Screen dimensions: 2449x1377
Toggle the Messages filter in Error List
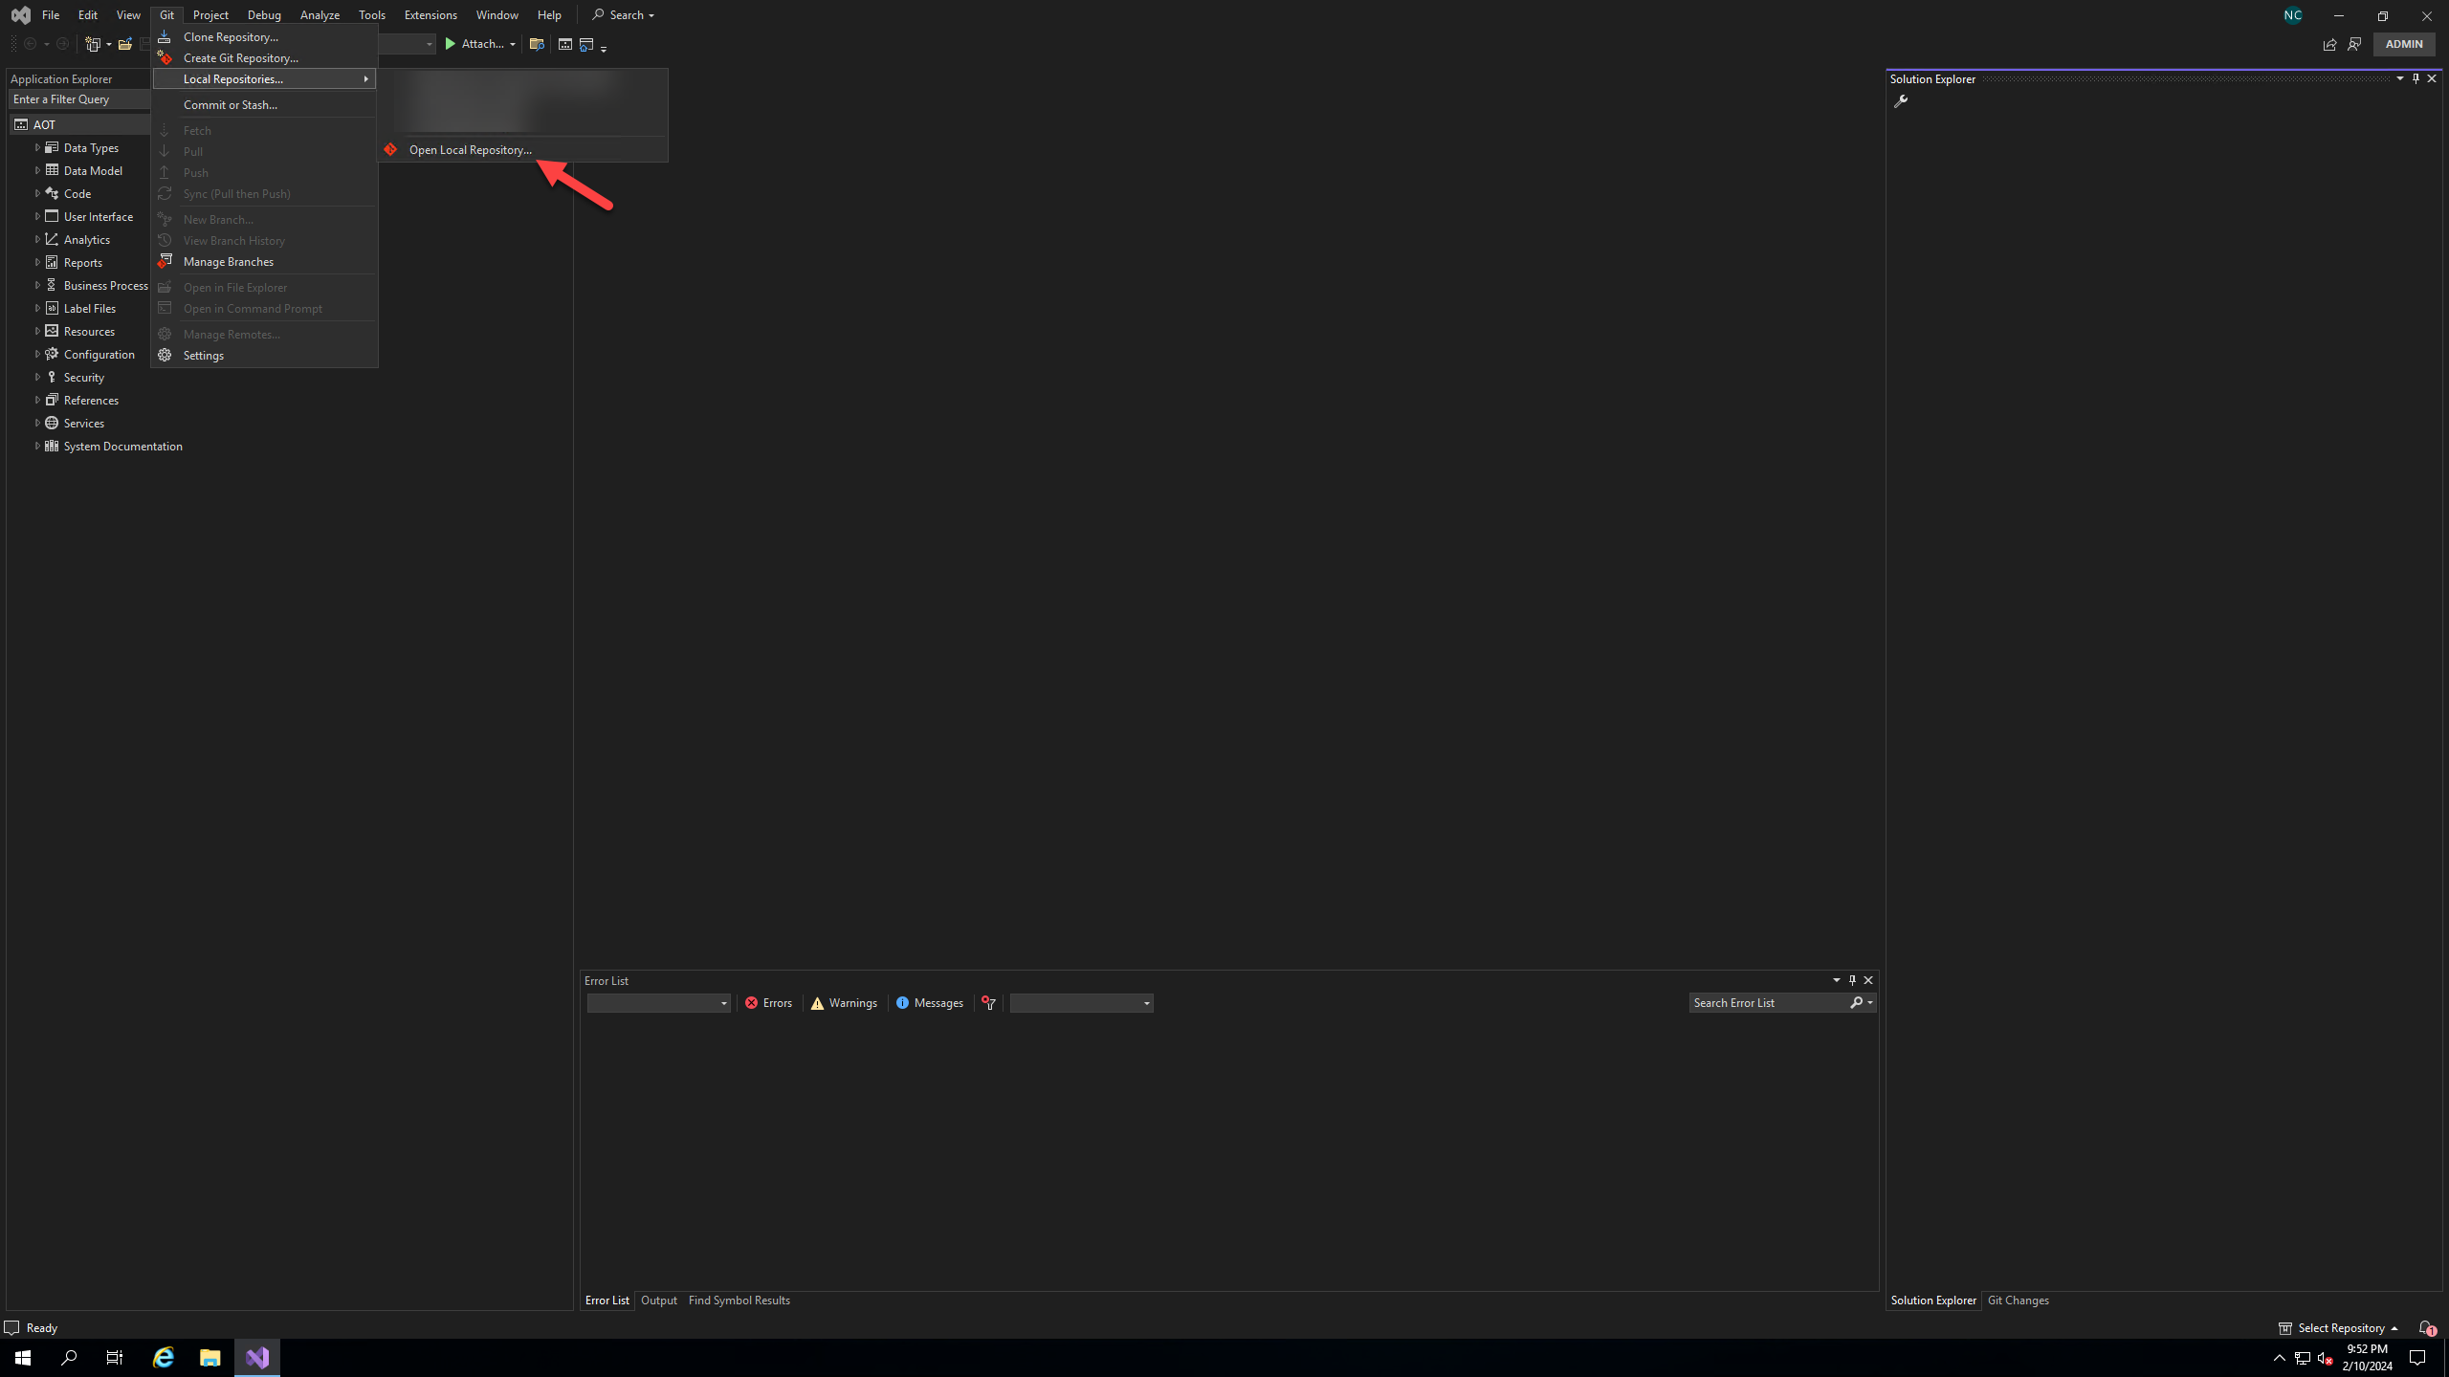(x=929, y=1003)
